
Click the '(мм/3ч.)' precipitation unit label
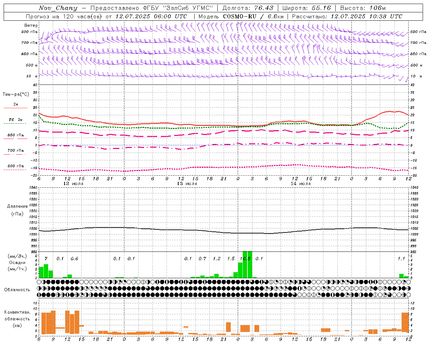pos(17,256)
